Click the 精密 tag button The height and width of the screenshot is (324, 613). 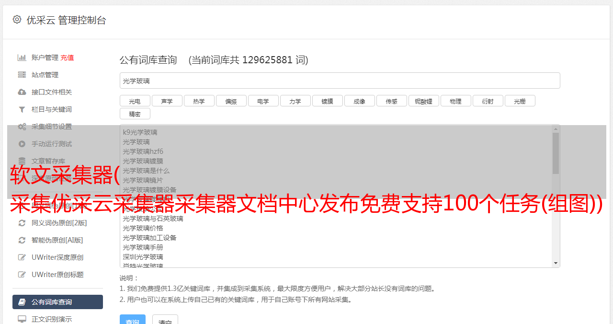tap(135, 114)
